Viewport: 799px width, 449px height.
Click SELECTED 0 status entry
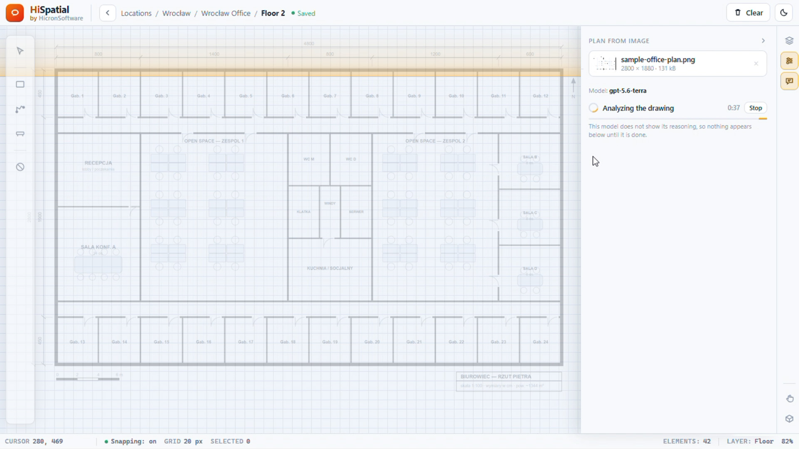230,442
